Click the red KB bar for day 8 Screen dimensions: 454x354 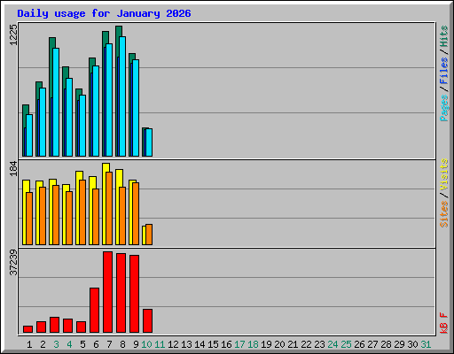point(121,293)
